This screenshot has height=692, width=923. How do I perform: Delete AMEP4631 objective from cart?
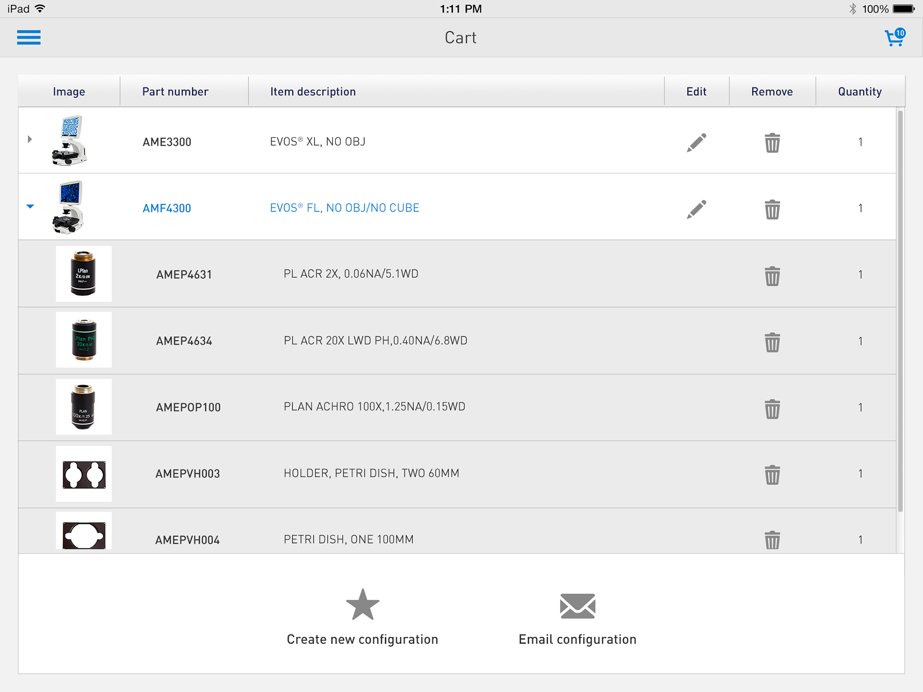click(x=772, y=276)
